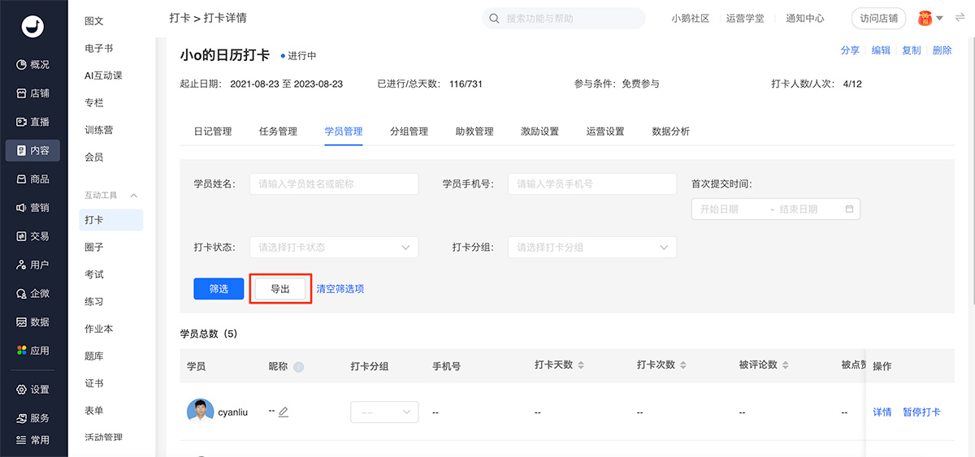Expand cyanliu's group dropdown in table row
975x457 pixels.
click(x=384, y=412)
